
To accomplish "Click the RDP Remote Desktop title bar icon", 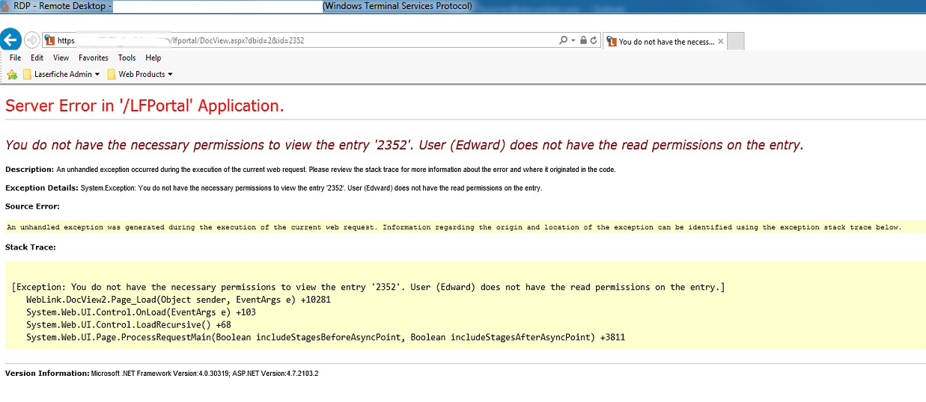I will [6, 6].
